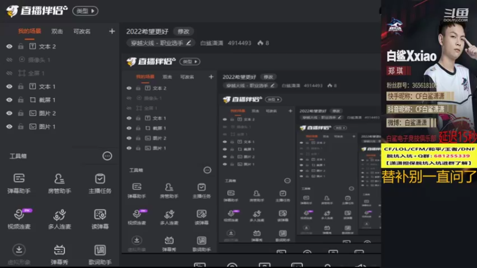Open 弹幕助手 tool in the largest toolbox
Viewport: 477px width, 268px height.
coord(19,183)
